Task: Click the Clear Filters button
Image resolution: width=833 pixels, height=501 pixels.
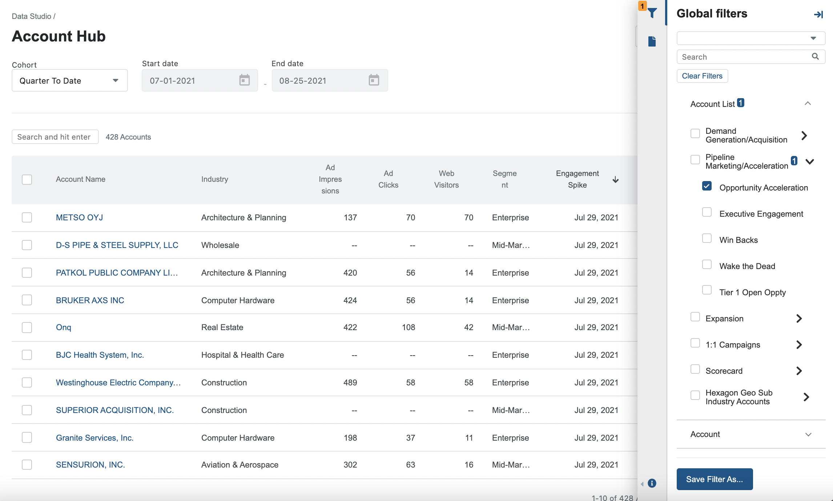Action: point(702,76)
